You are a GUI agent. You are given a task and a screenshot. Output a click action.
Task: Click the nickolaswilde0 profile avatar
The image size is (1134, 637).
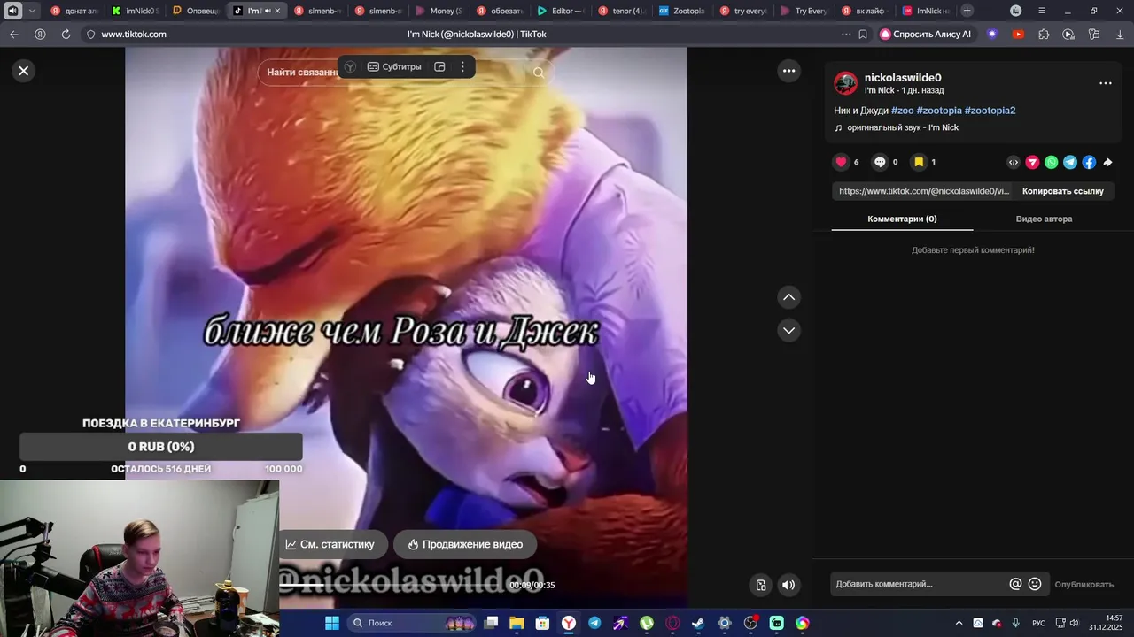(846, 84)
